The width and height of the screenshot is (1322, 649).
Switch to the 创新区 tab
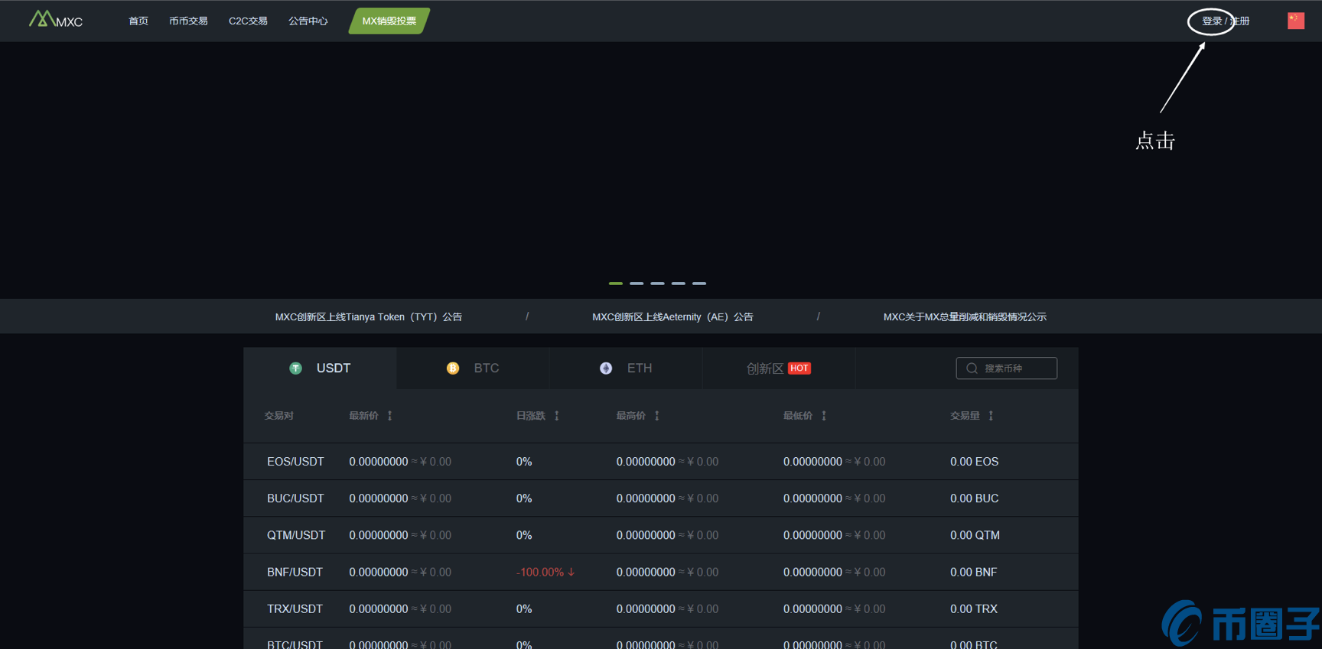[x=765, y=368]
